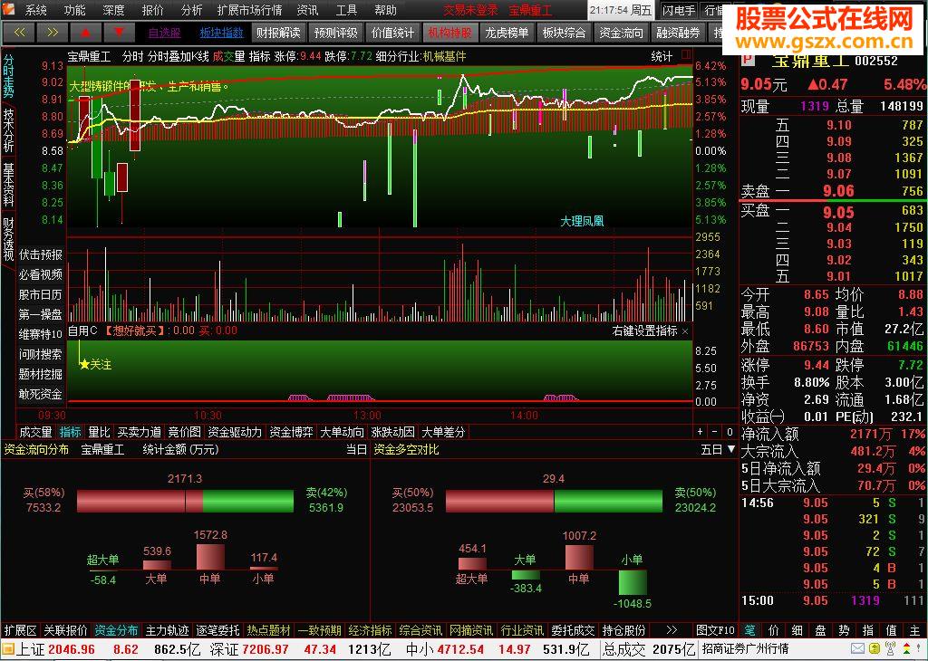The image size is (928, 661).
Task: Select the 势 tab in the right panel
Action: [844, 630]
